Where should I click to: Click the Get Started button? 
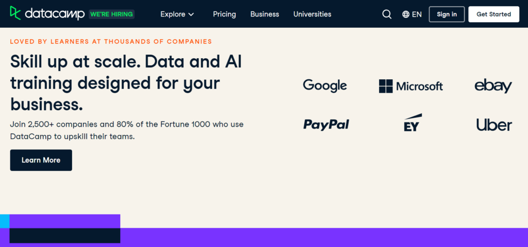[493, 14]
